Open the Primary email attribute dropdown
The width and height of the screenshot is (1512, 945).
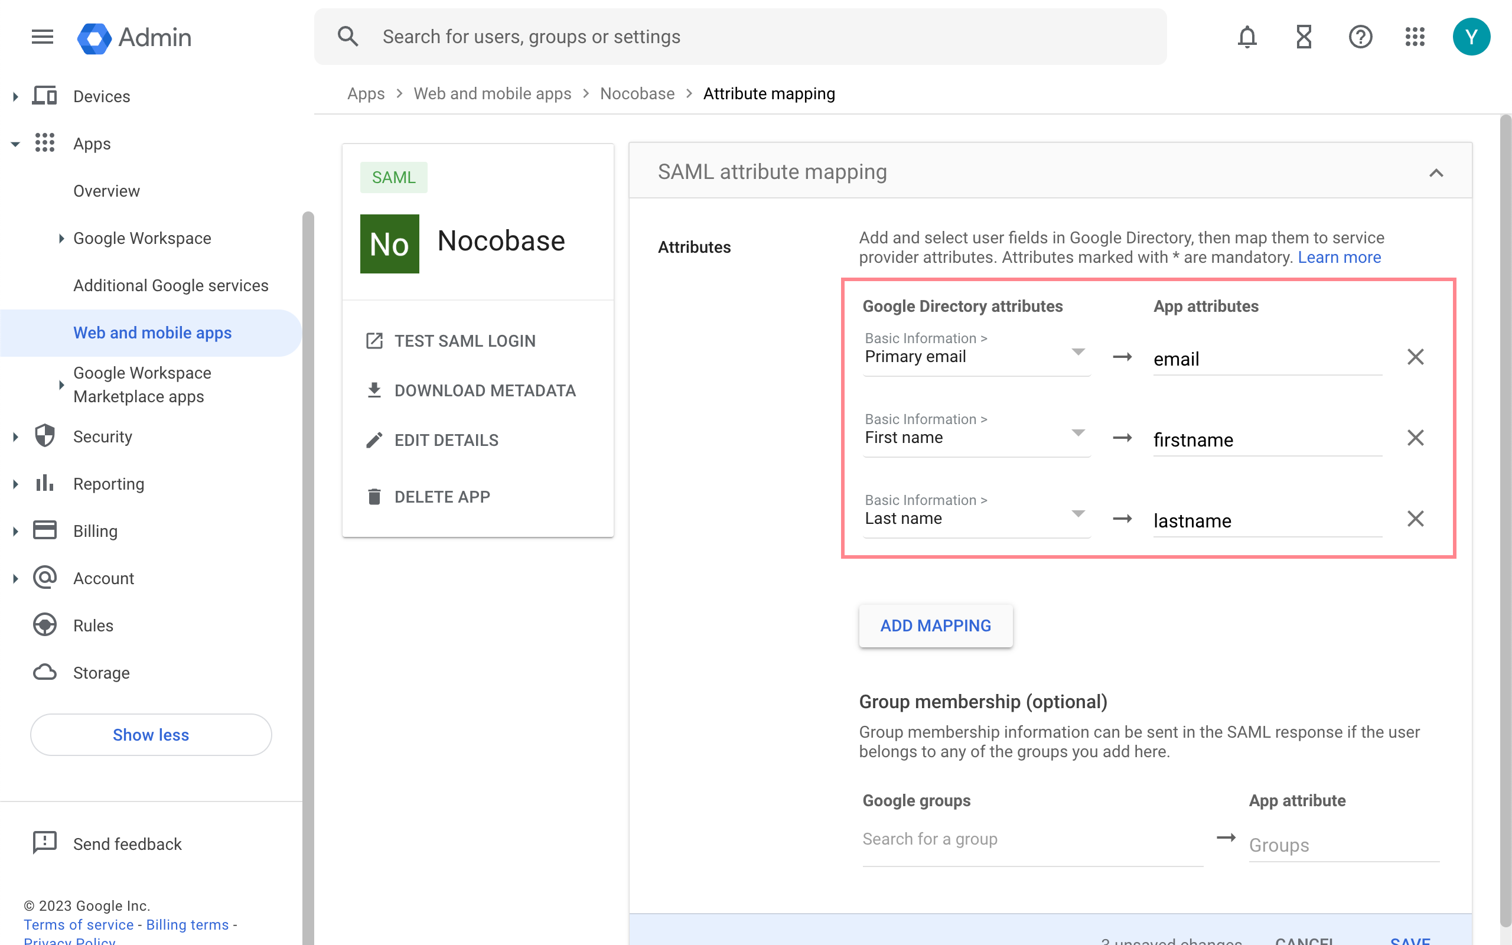click(976, 356)
